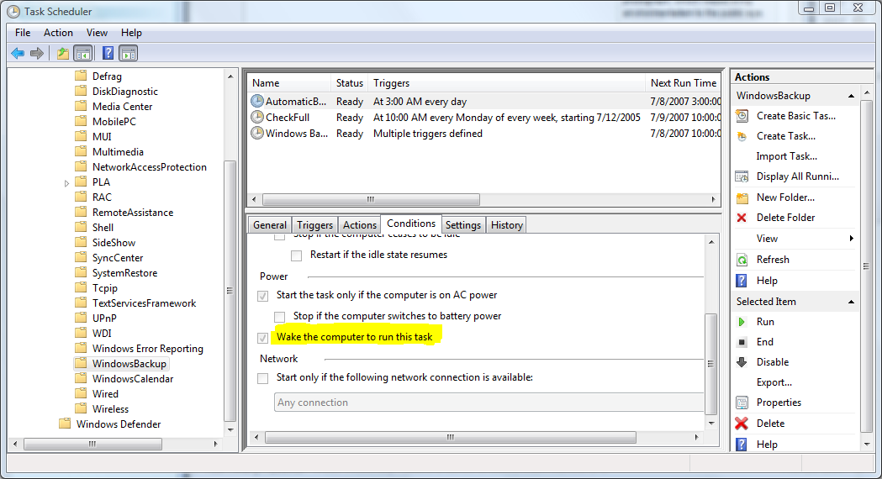Click Export in the Actions pane

click(774, 382)
